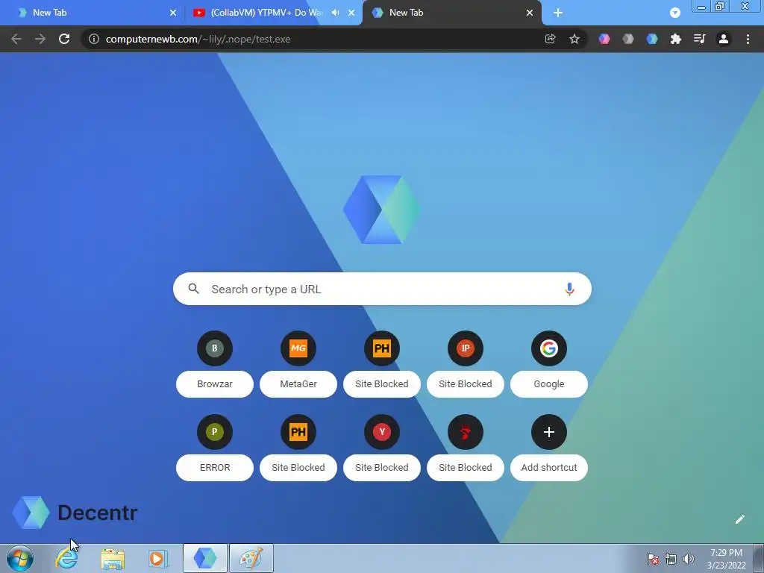
Task: Open the tab search dropdown arrow
Action: 674,13
